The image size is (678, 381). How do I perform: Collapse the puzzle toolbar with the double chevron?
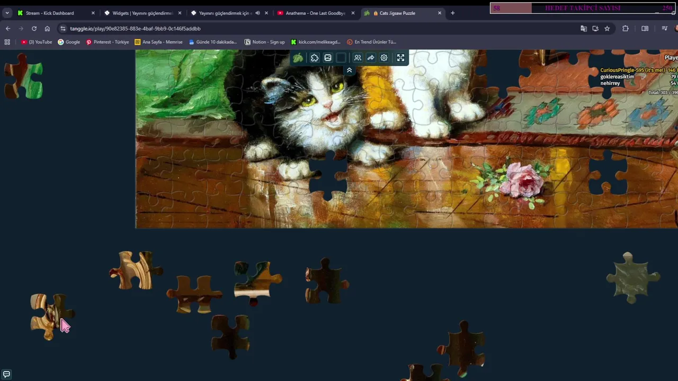click(349, 70)
